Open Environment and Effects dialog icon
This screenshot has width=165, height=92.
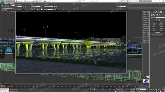[57, 6]
